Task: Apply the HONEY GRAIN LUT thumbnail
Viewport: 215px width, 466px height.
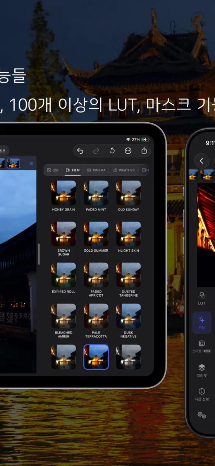Action: [64, 193]
